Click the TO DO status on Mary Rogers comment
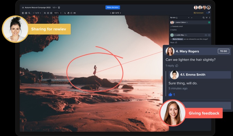The width and height of the screenshot is (233, 136). pyautogui.click(x=223, y=51)
